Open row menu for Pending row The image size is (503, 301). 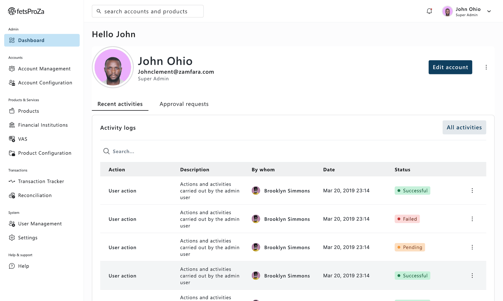(x=472, y=247)
